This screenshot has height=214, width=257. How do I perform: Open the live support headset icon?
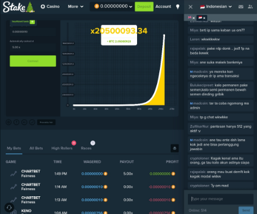(x=9, y=208)
